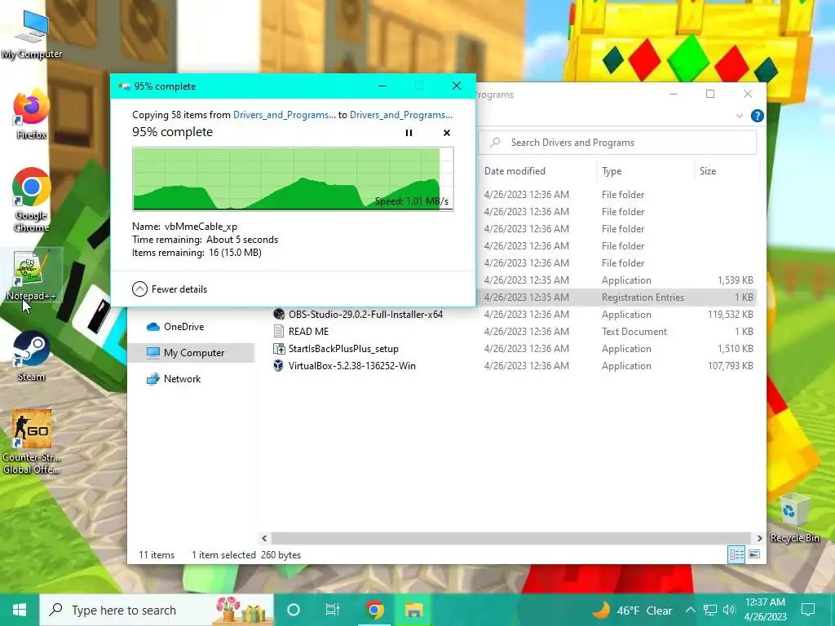Open the clock and calendar flyout
835x626 pixels.
tap(765, 610)
